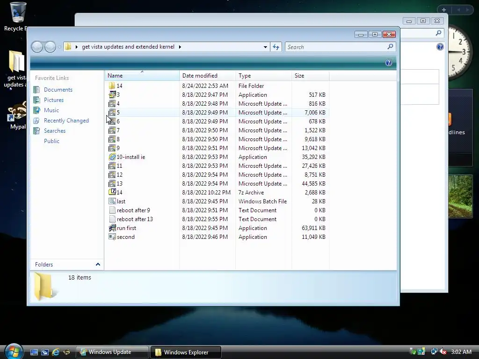This screenshot has width=479, height=359.
Task: Go forward with the Forward arrow button
Action: click(50, 47)
